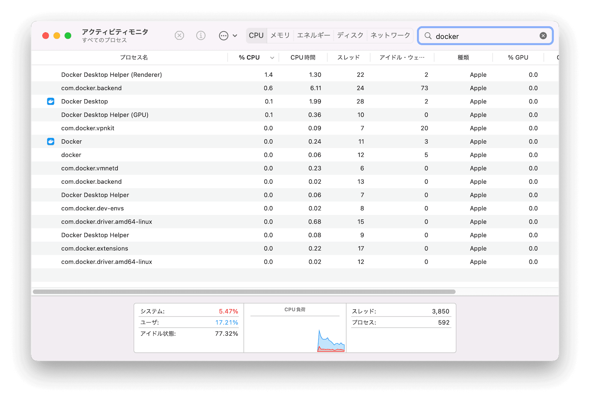
Task: Sort by the アイドル・ウェ… column header
Action: point(402,58)
